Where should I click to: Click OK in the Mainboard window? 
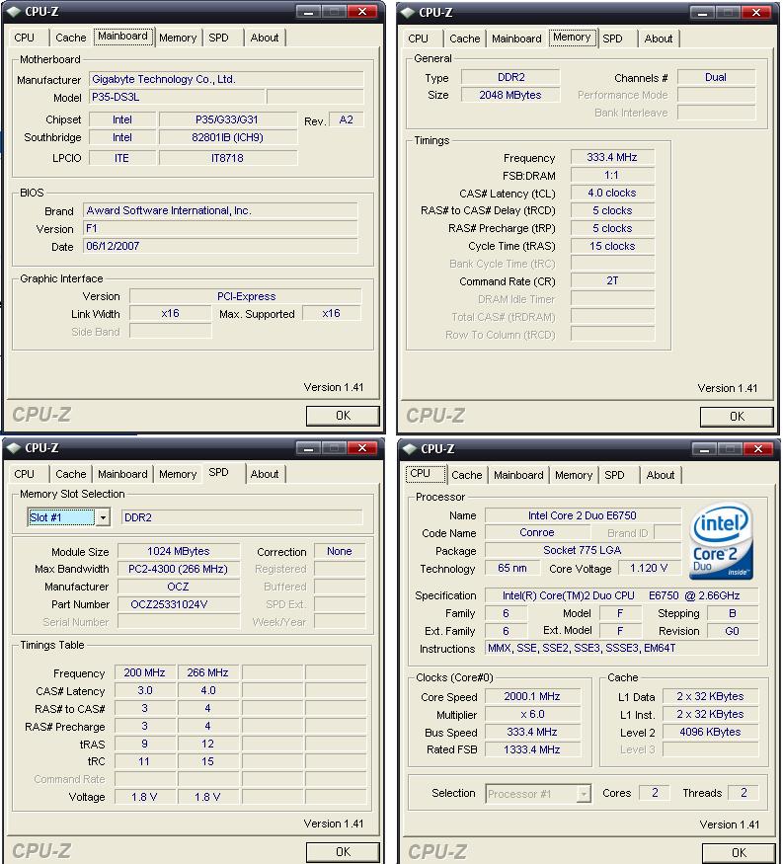click(343, 416)
